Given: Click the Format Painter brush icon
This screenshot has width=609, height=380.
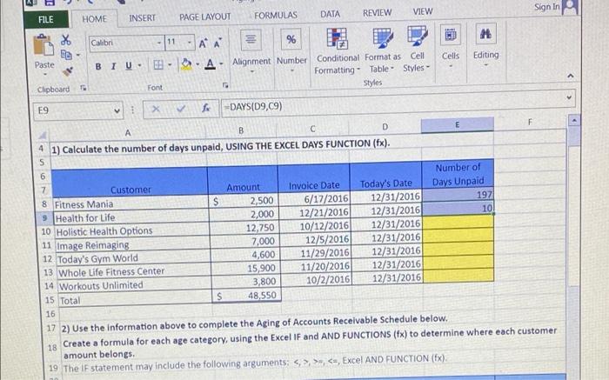Looking at the screenshot, I should click(68, 71).
